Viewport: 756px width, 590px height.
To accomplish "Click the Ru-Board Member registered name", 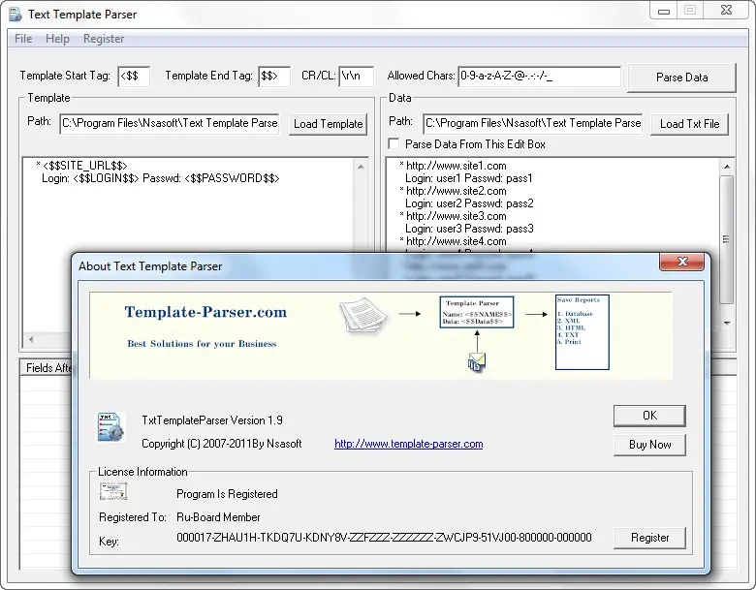I will (218, 517).
